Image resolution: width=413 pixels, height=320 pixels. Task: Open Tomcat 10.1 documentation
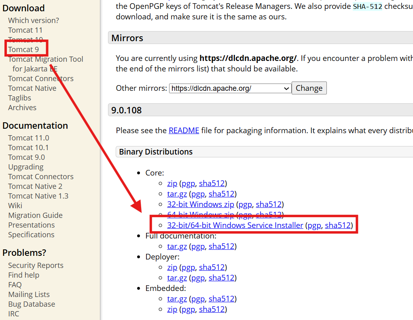pos(28,148)
